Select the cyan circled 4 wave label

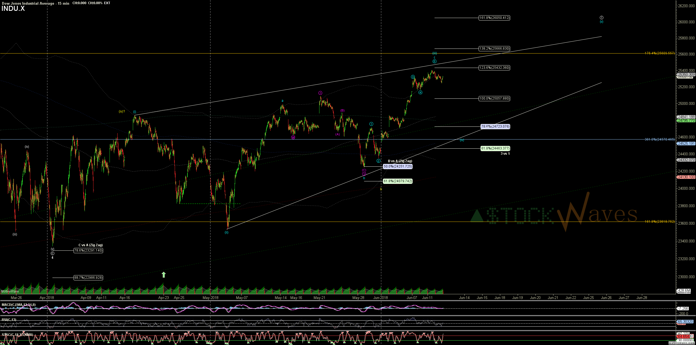click(420, 92)
